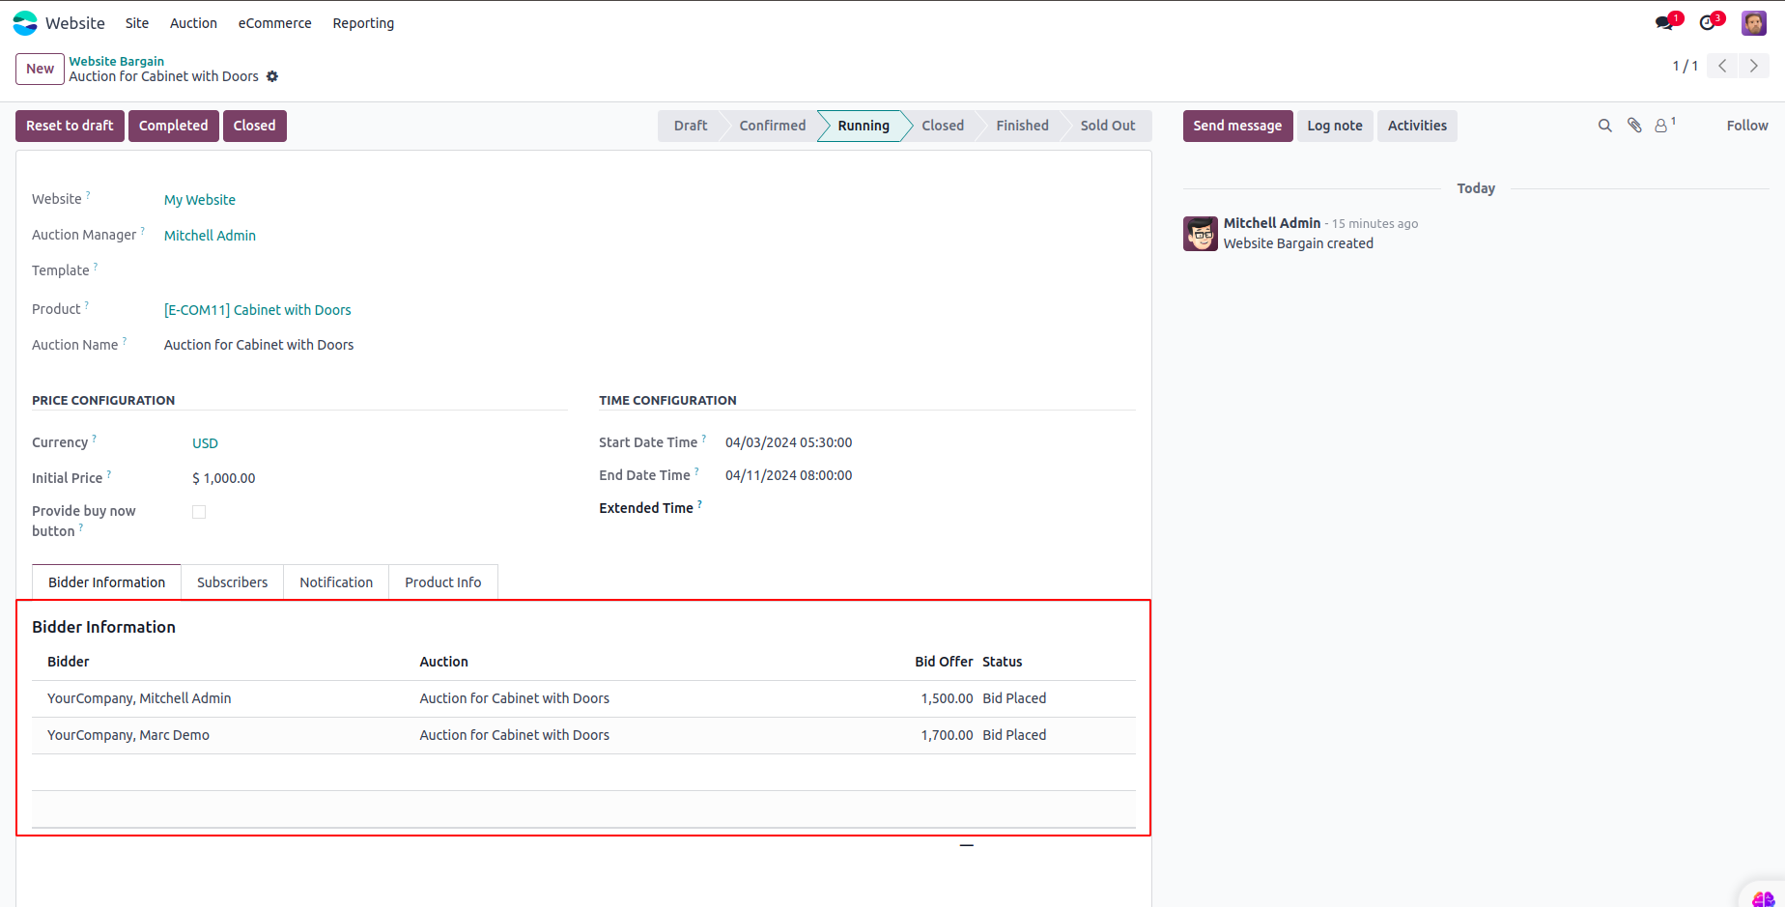Open the record actions gear icon
The width and height of the screenshot is (1785, 907).
tap(272, 76)
